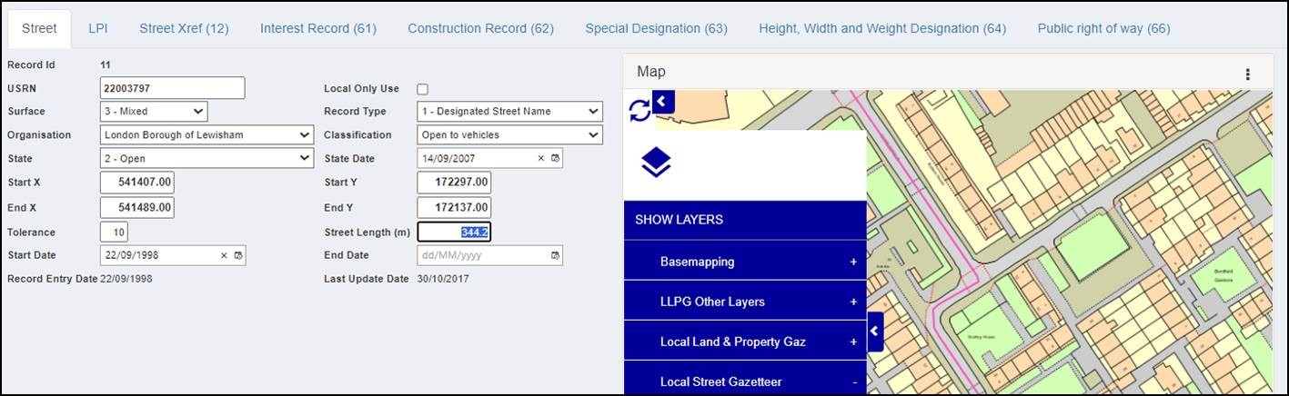Click the Record Id value 11
This screenshot has height=396, width=1289.
click(x=106, y=65)
